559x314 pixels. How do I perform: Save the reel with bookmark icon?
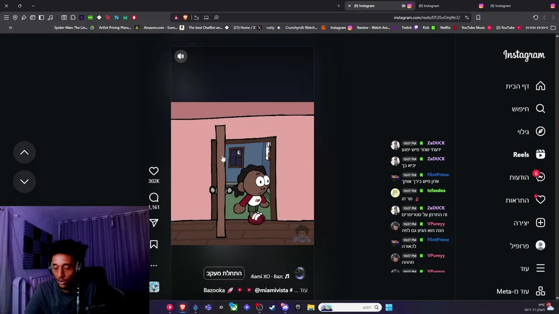(x=154, y=245)
